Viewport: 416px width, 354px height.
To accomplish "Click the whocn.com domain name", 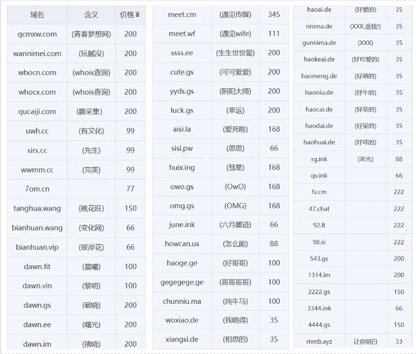I will click(37, 73).
